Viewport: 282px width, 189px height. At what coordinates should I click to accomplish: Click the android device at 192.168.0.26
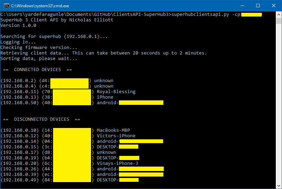tap(130, 169)
